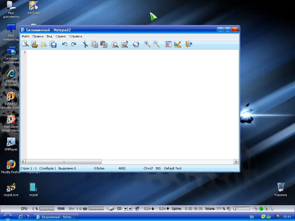The width and height of the screenshot is (295, 221).
Task: Select the KMPlayer desktop icon
Action: coord(11,144)
